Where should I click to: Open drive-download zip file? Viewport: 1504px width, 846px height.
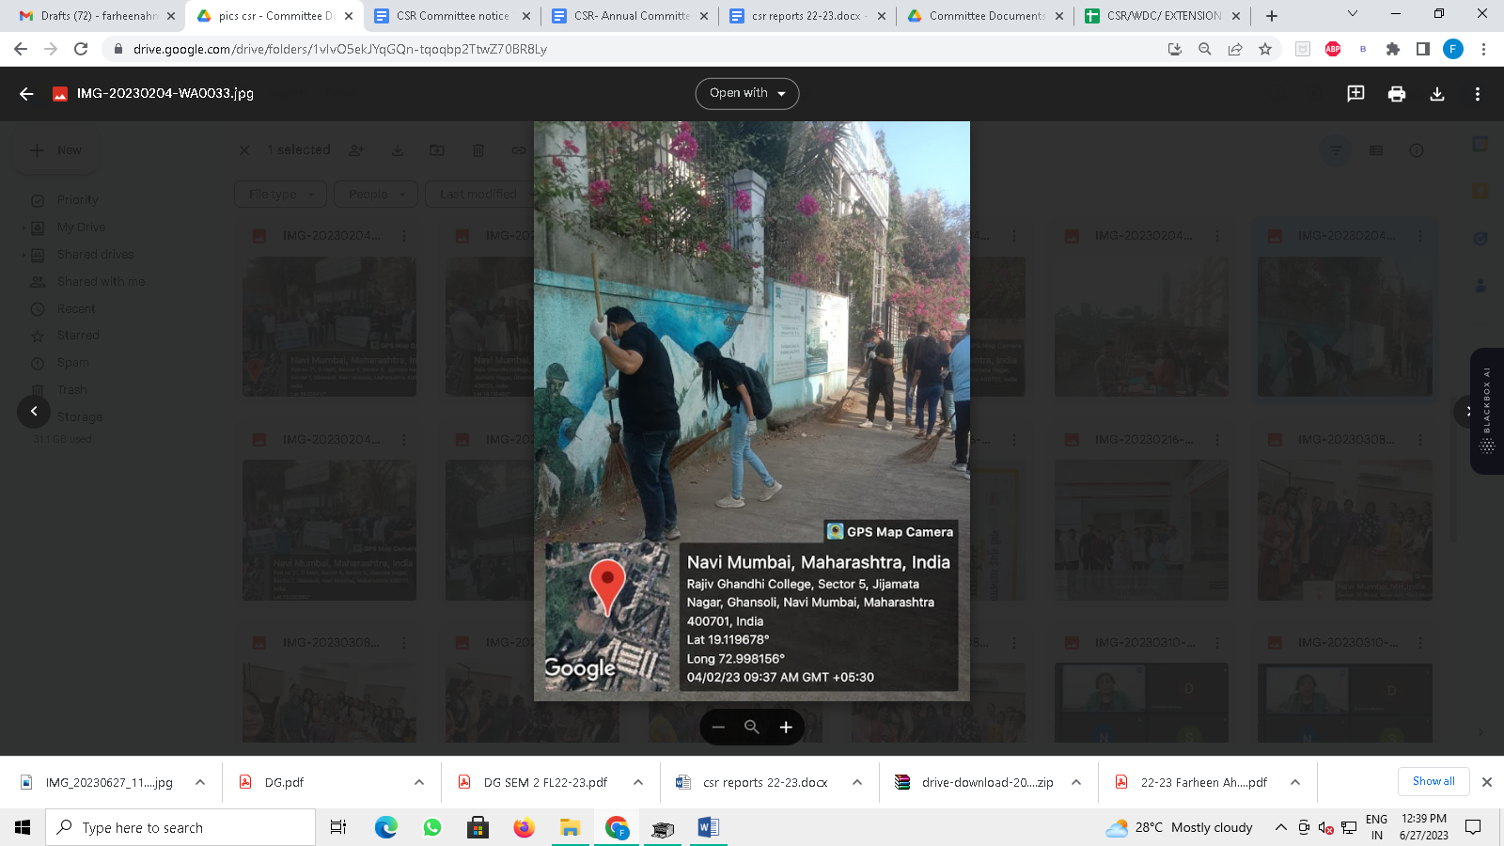click(974, 782)
